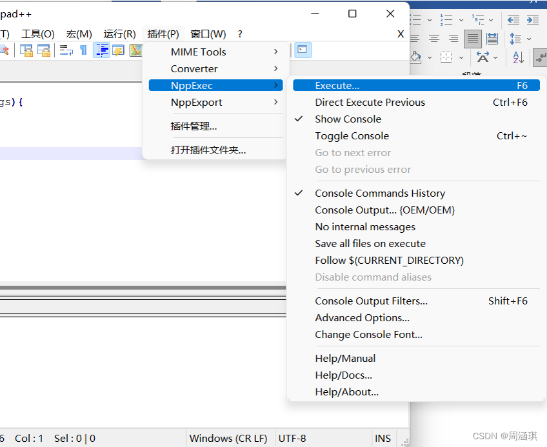Image resolution: width=547 pixels, height=447 pixels.
Task: Open Word's numbering dropdown arrow
Action: (461, 20)
